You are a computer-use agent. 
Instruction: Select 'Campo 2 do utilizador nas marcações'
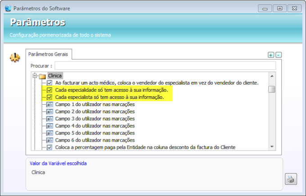click(95, 112)
